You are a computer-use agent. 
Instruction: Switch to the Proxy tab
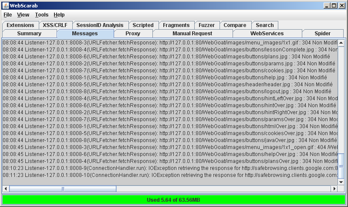click(x=133, y=34)
